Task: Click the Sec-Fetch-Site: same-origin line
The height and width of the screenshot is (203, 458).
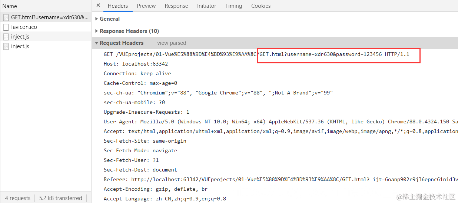Action: pos(145,141)
